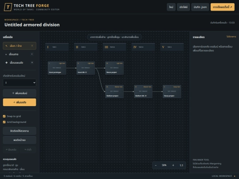
Task: Click the Tech Tree Forge T logo
Action: [x=8, y=7]
